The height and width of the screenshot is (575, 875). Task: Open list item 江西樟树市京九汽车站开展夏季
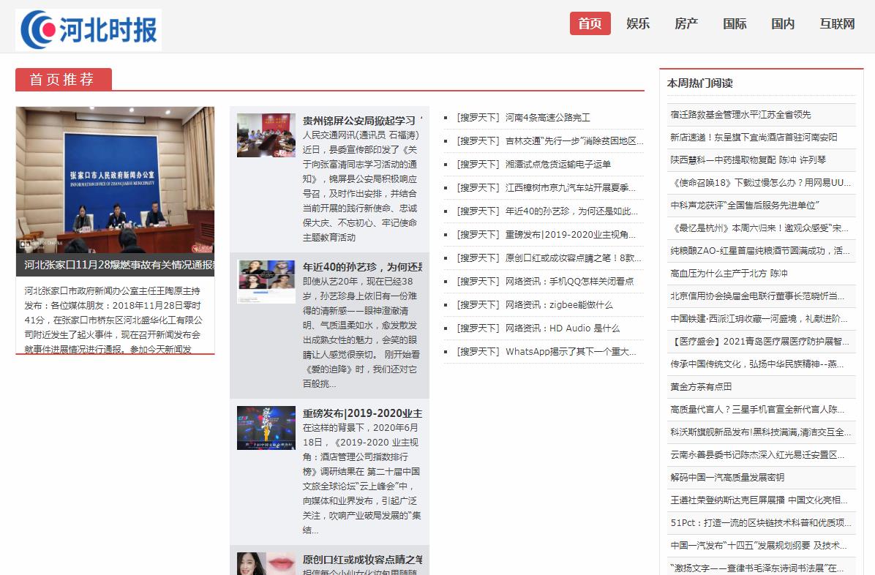571,187
